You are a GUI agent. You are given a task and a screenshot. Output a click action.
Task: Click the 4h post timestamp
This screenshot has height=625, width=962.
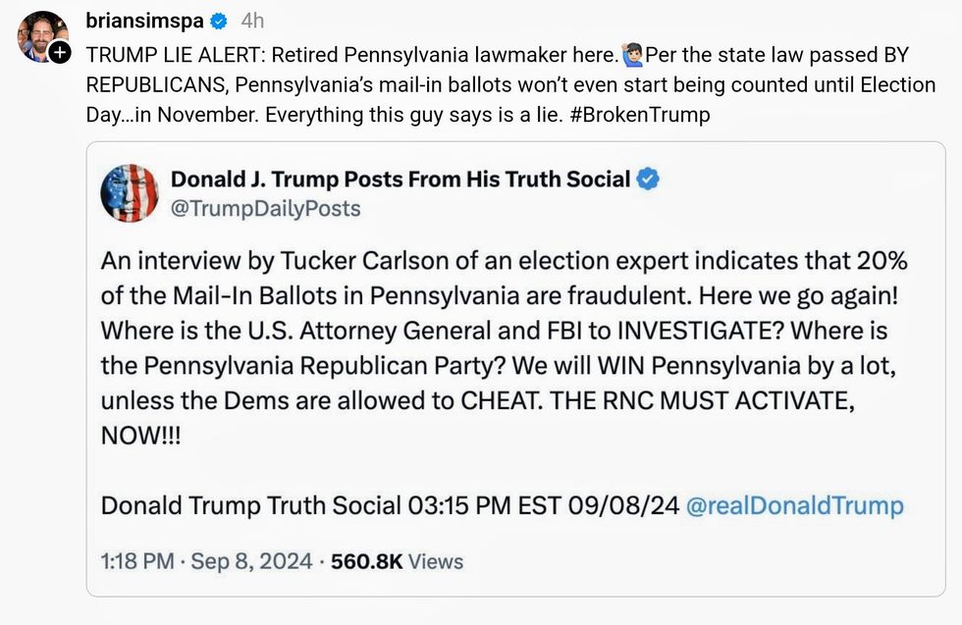click(x=252, y=21)
